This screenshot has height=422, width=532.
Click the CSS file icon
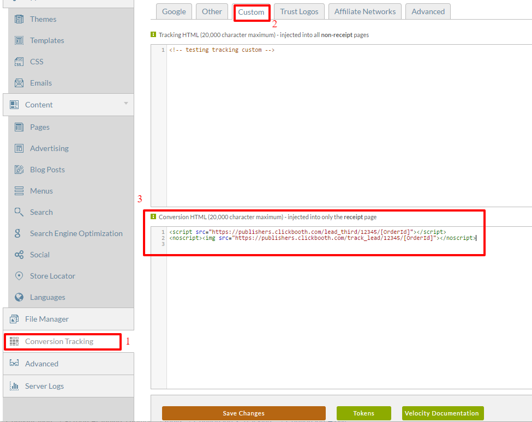click(x=19, y=62)
